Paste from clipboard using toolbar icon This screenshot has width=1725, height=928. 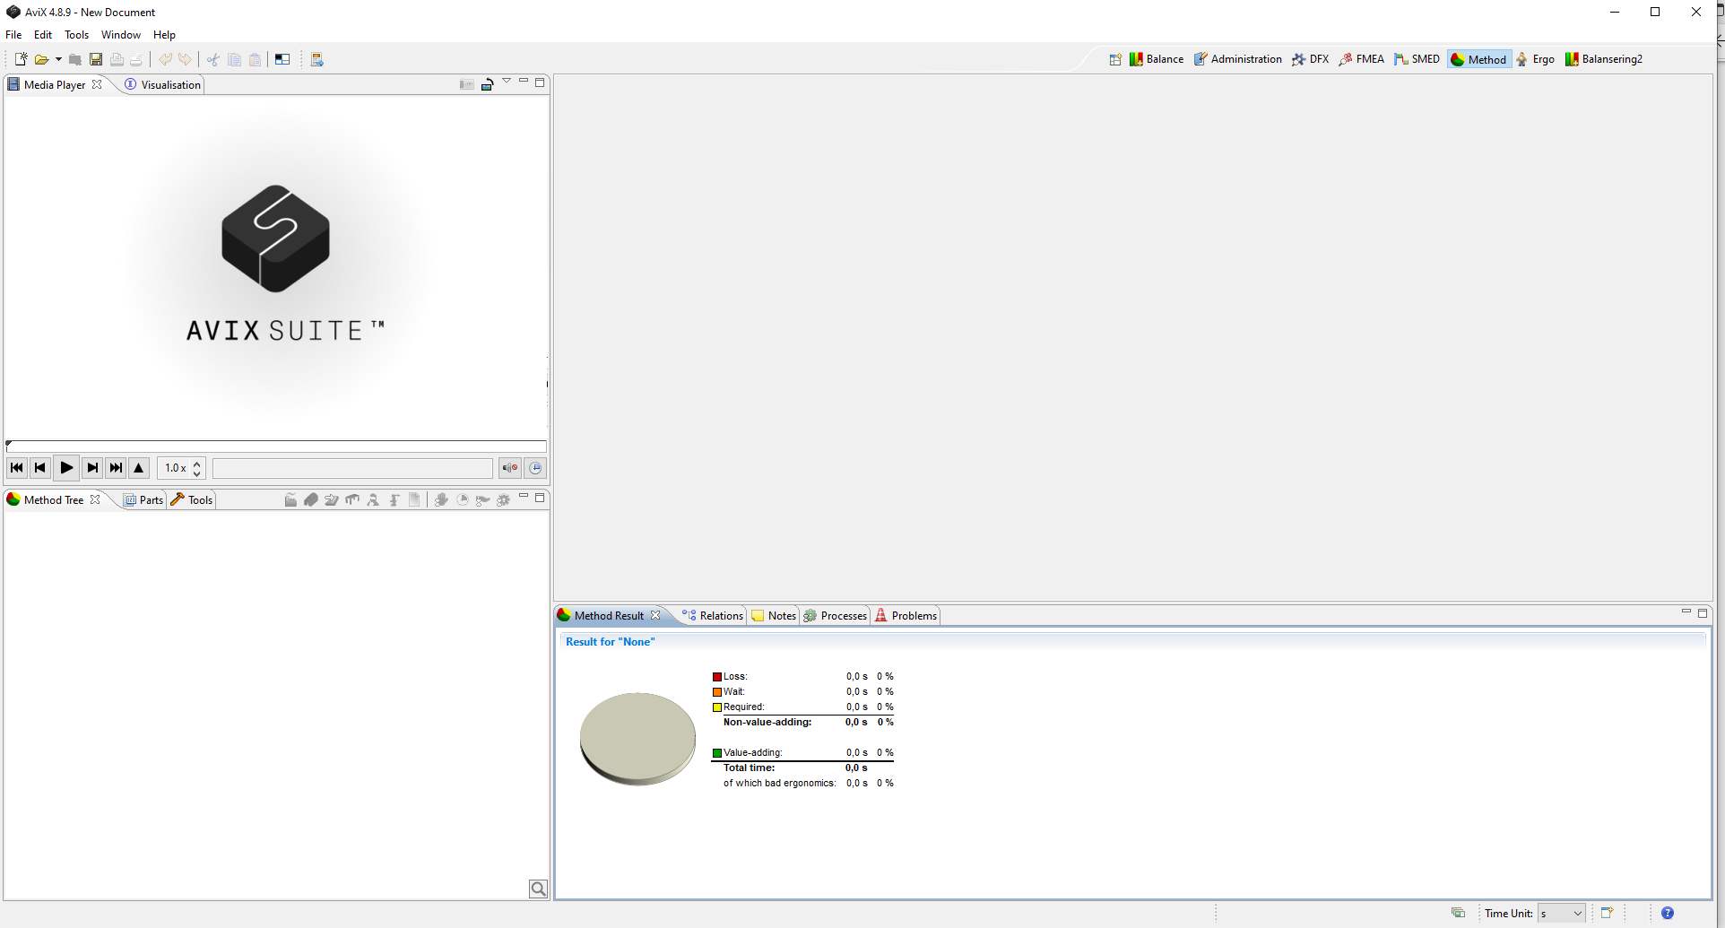255,59
